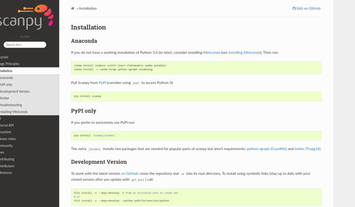Go to Anaconda section in sidebar
The image size is (355, 207).
(x=30, y=78)
